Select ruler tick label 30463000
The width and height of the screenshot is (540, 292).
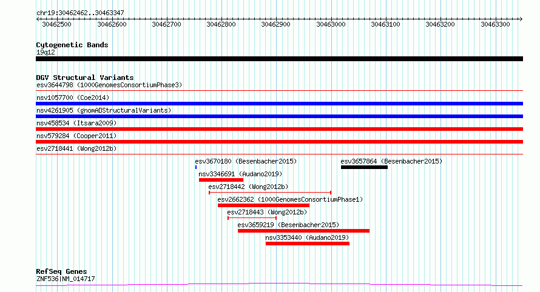click(331, 24)
